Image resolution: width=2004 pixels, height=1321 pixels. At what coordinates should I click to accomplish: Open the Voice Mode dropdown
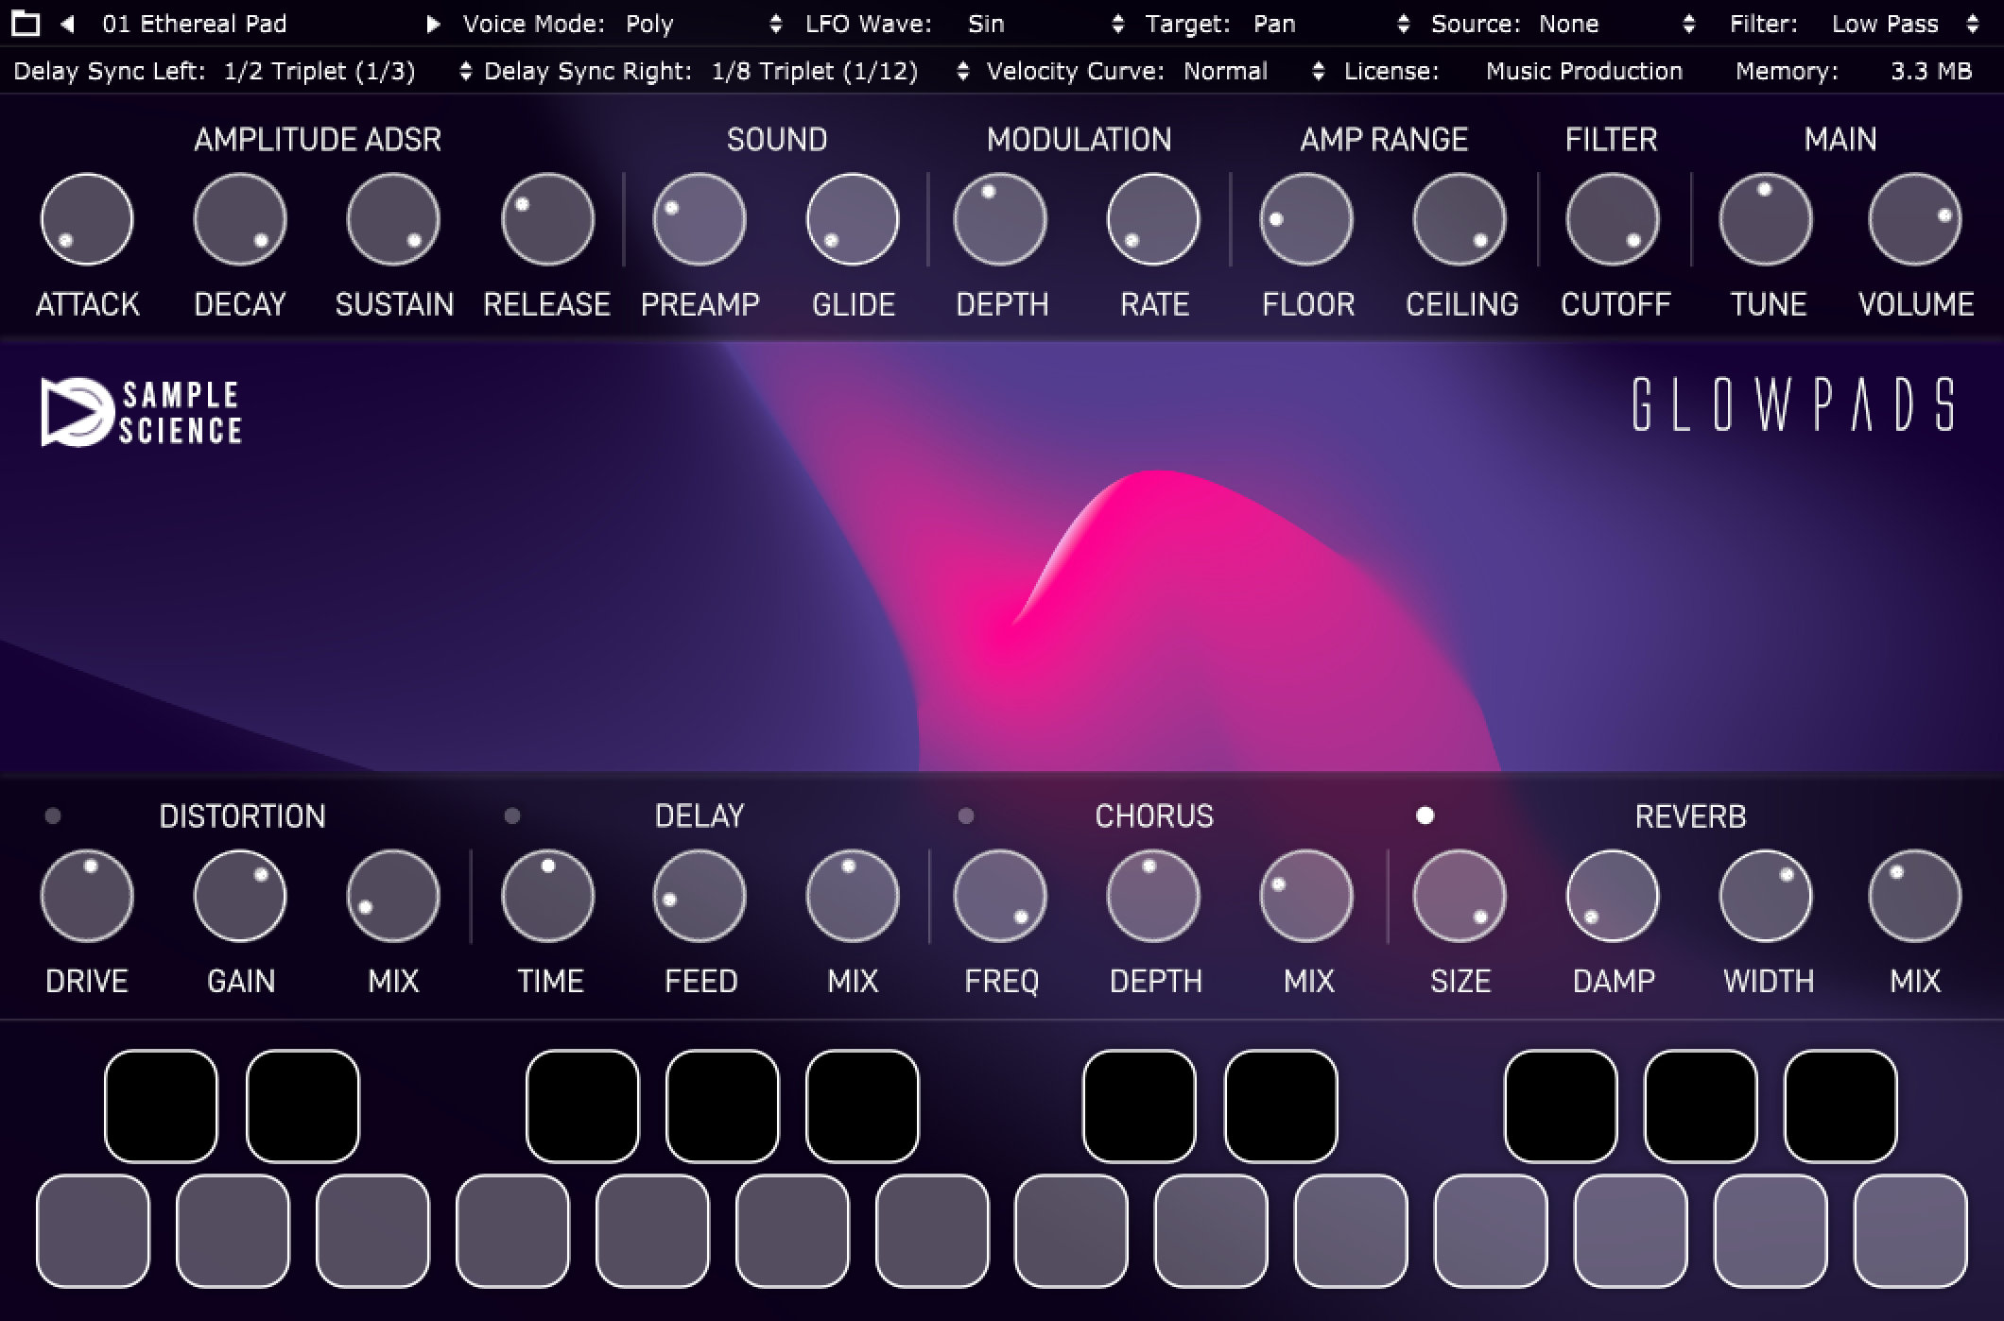point(775,24)
